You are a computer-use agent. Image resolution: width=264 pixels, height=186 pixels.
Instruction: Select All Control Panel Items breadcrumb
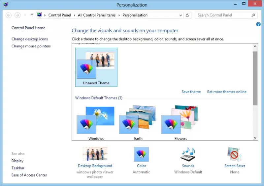[x=97, y=15]
